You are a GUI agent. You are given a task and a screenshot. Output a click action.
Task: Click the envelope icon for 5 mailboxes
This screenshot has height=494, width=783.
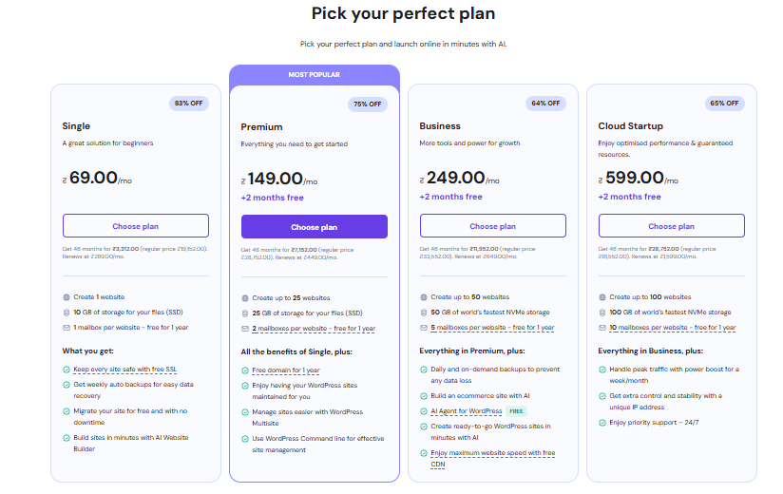pos(424,328)
